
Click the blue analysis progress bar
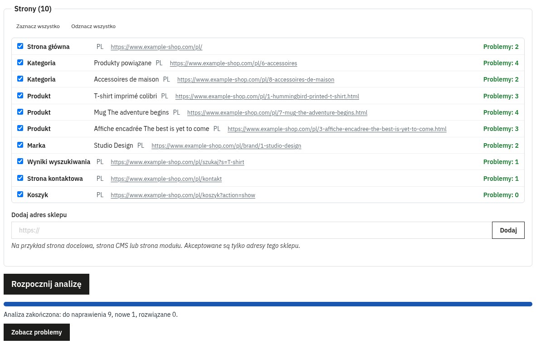click(268, 304)
